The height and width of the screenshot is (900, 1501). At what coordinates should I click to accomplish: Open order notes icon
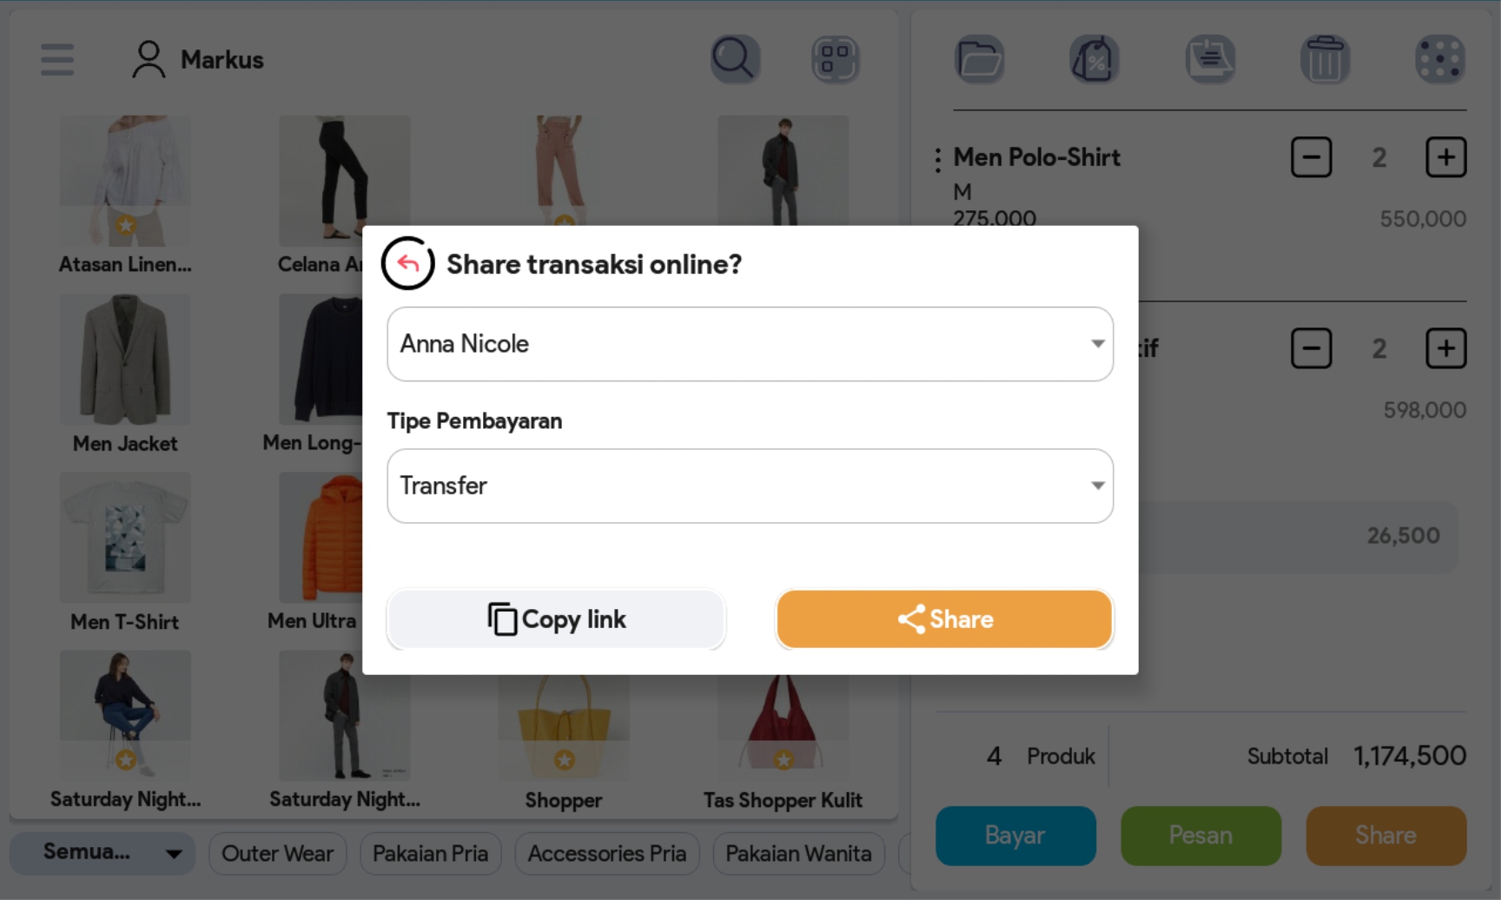click(1210, 59)
